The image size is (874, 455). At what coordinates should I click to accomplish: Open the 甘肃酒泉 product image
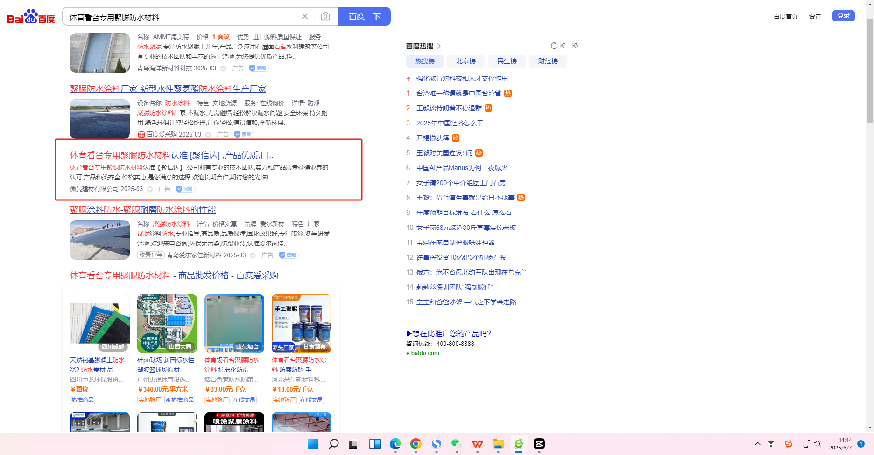coord(302,324)
